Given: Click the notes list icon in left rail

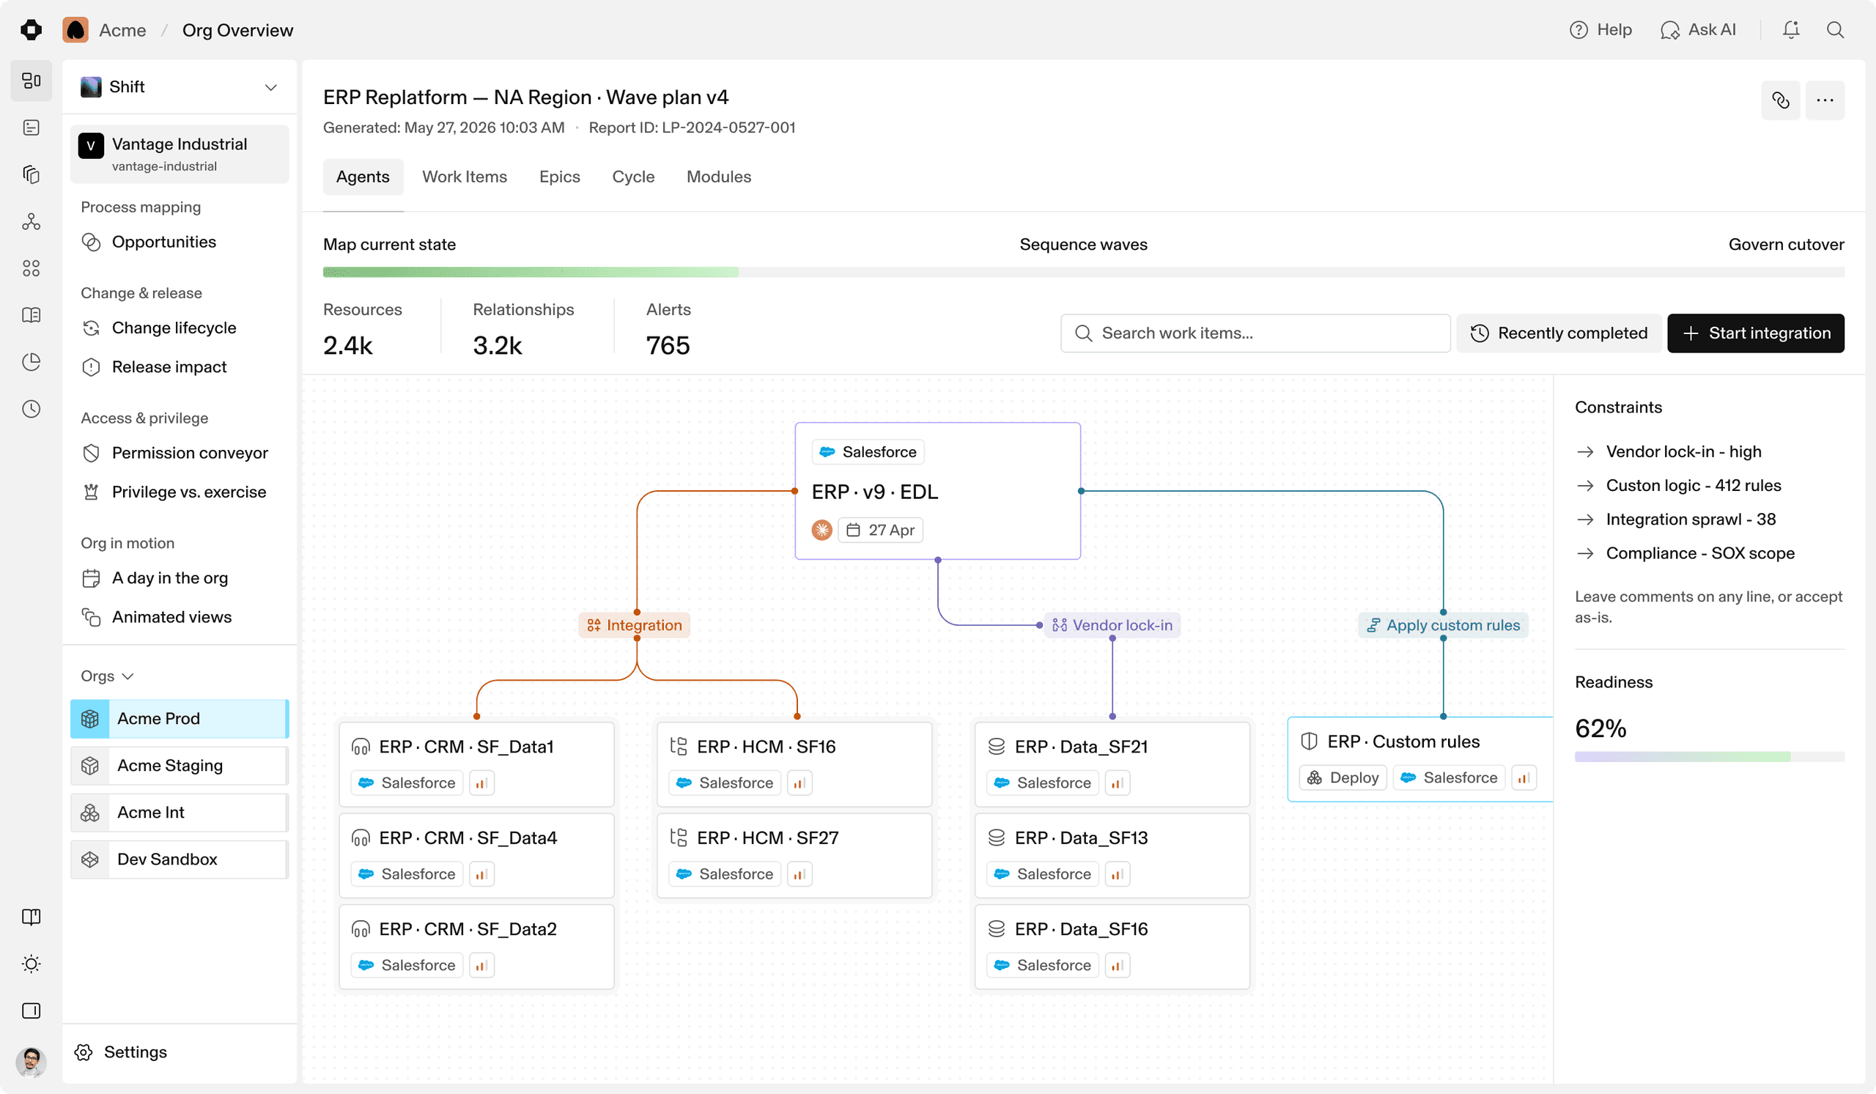Looking at the screenshot, I should tap(32, 128).
